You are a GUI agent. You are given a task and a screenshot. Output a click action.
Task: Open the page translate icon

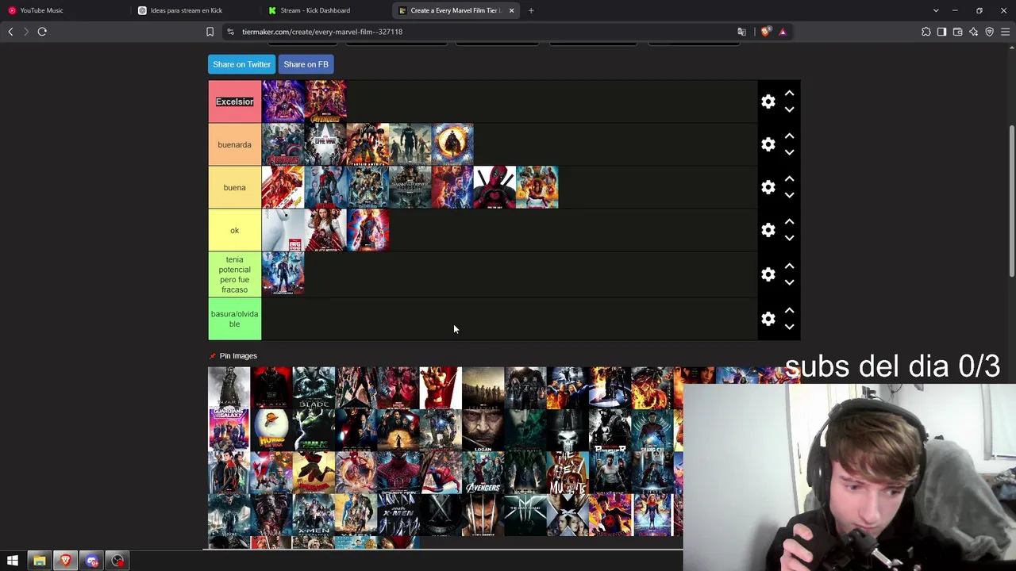(x=741, y=32)
